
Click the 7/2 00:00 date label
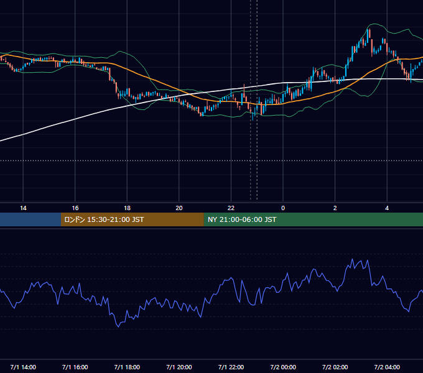pos(283,367)
